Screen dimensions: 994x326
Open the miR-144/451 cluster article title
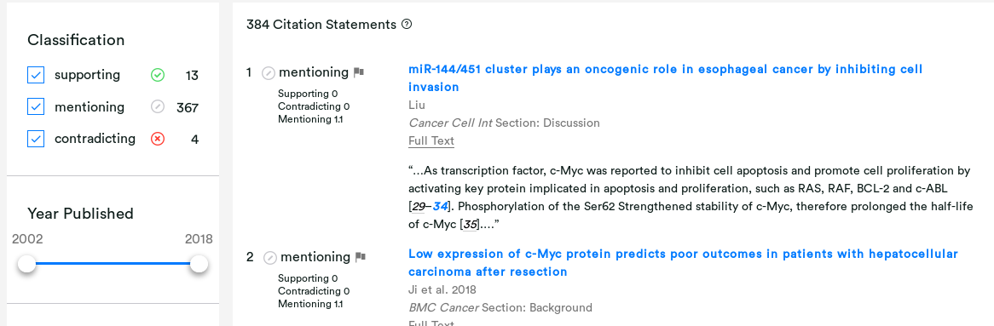click(x=666, y=77)
